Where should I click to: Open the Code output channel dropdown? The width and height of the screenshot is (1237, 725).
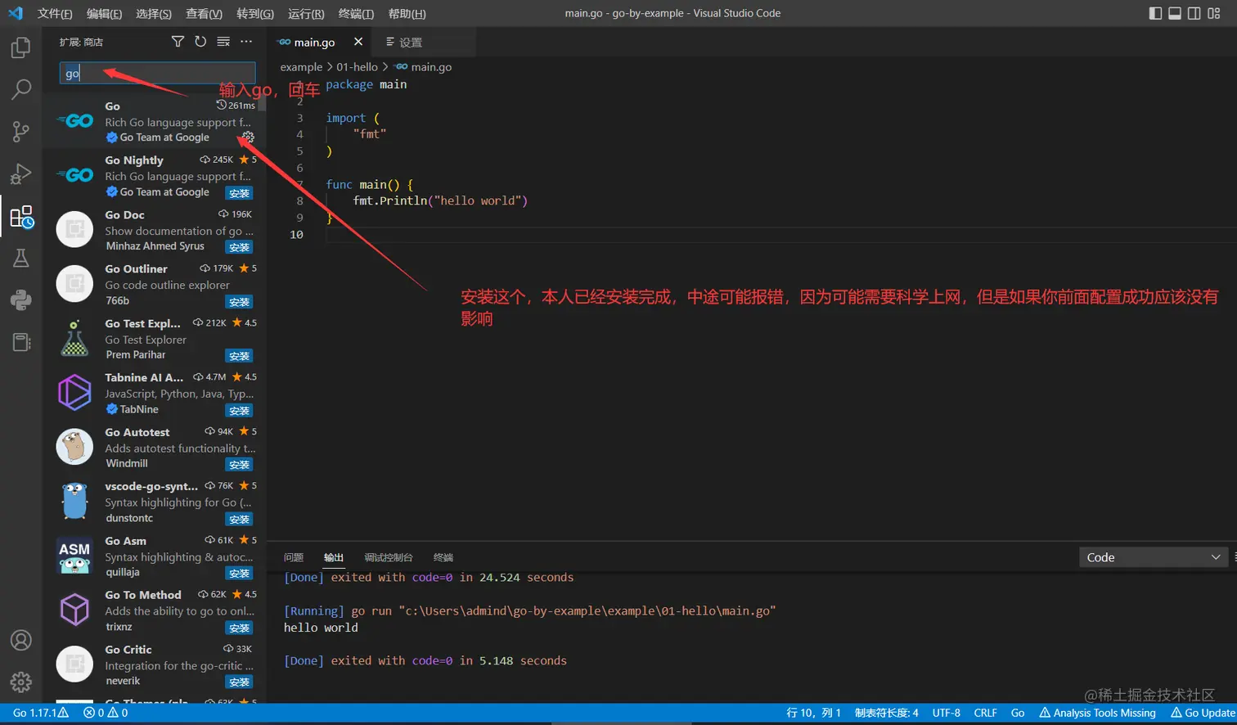tap(1154, 557)
